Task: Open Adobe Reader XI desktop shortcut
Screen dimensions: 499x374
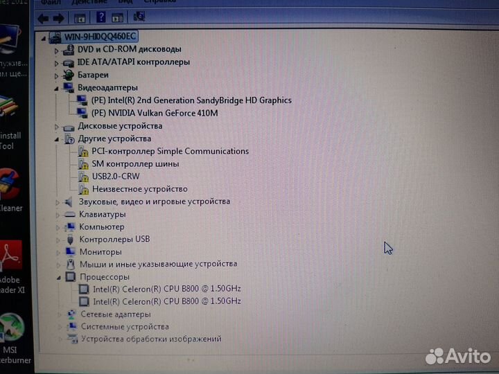Action: pos(11,267)
